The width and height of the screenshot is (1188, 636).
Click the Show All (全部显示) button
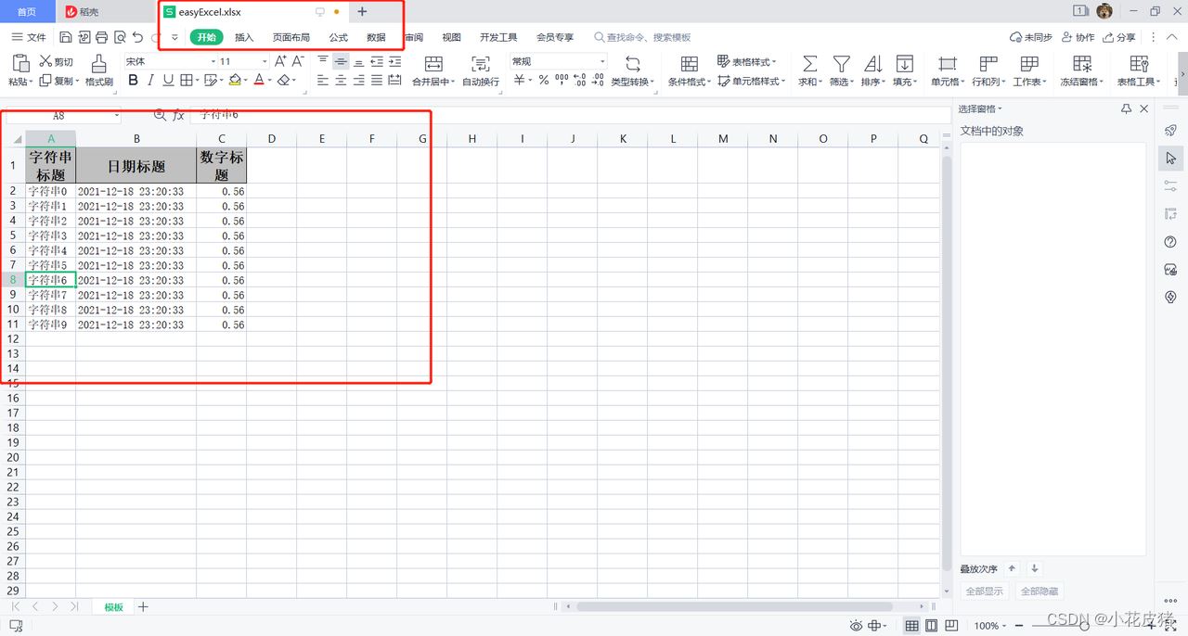pyautogui.click(x=985, y=591)
